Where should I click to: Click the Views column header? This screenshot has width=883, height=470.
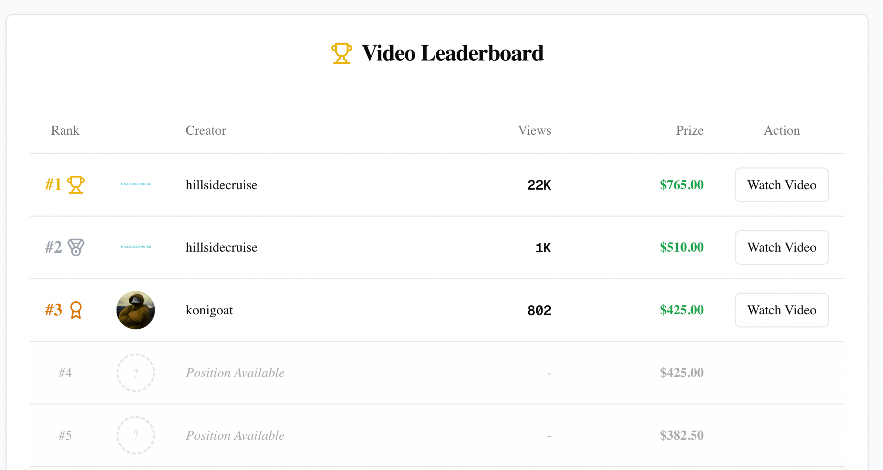[534, 130]
